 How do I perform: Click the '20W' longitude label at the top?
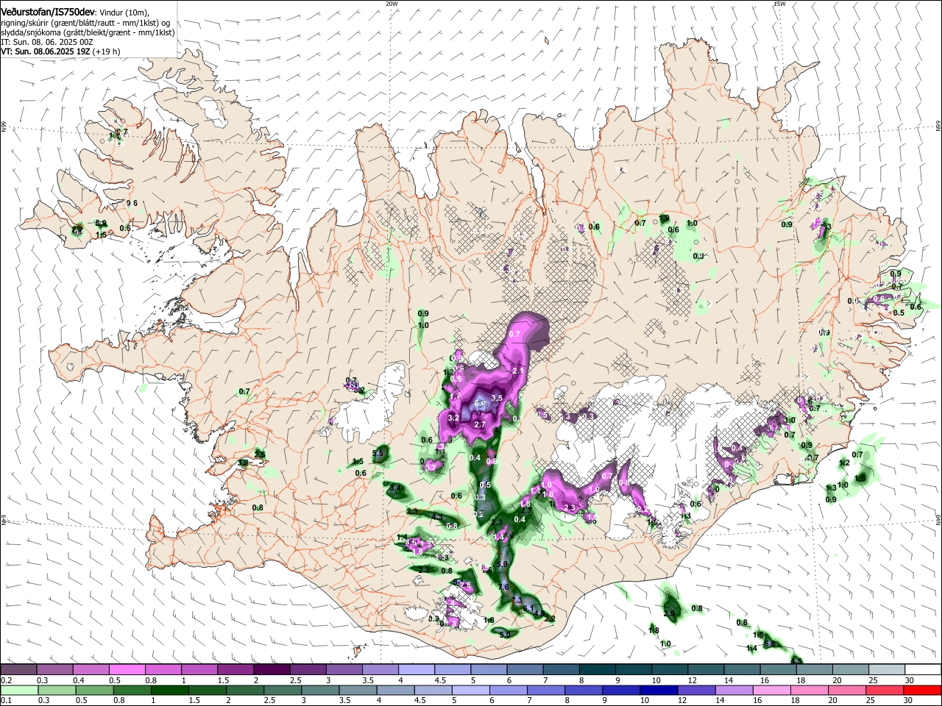pyautogui.click(x=392, y=4)
